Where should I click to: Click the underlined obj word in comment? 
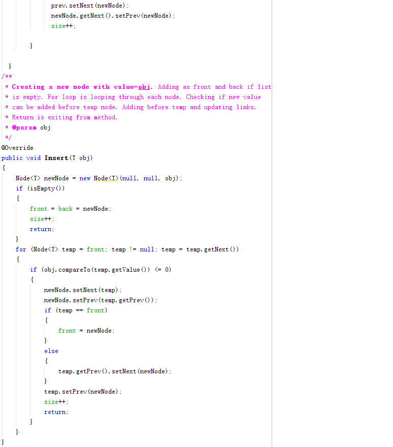coord(145,87)
